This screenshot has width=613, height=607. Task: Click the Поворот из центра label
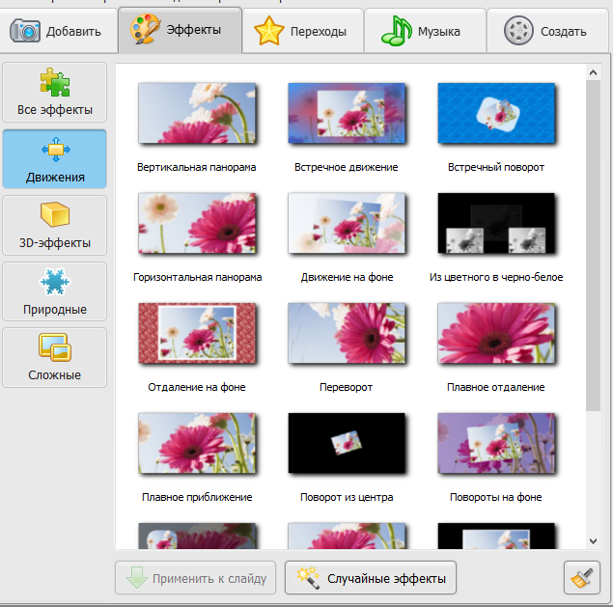tap(347, 497)
